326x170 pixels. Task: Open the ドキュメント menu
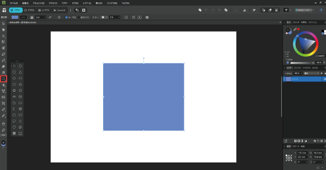38,3
